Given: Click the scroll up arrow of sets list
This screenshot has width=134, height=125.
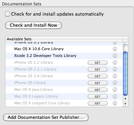Looking at the screenshot, I should 125,98.
